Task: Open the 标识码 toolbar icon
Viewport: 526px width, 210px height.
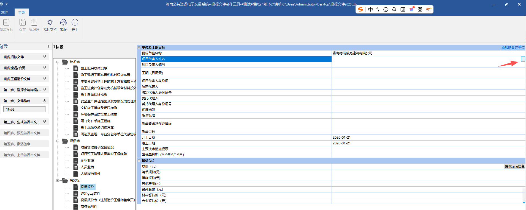Action: 34,23
